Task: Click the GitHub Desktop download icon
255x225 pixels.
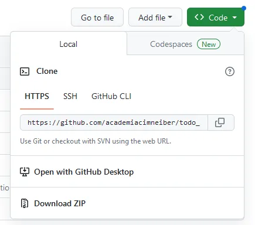Action: [25, 172]
